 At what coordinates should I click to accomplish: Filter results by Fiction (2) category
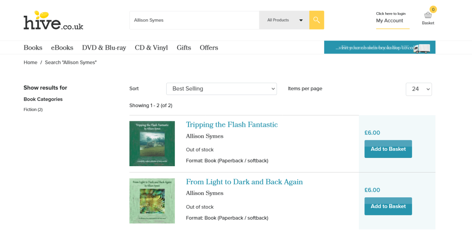(33, 109)
